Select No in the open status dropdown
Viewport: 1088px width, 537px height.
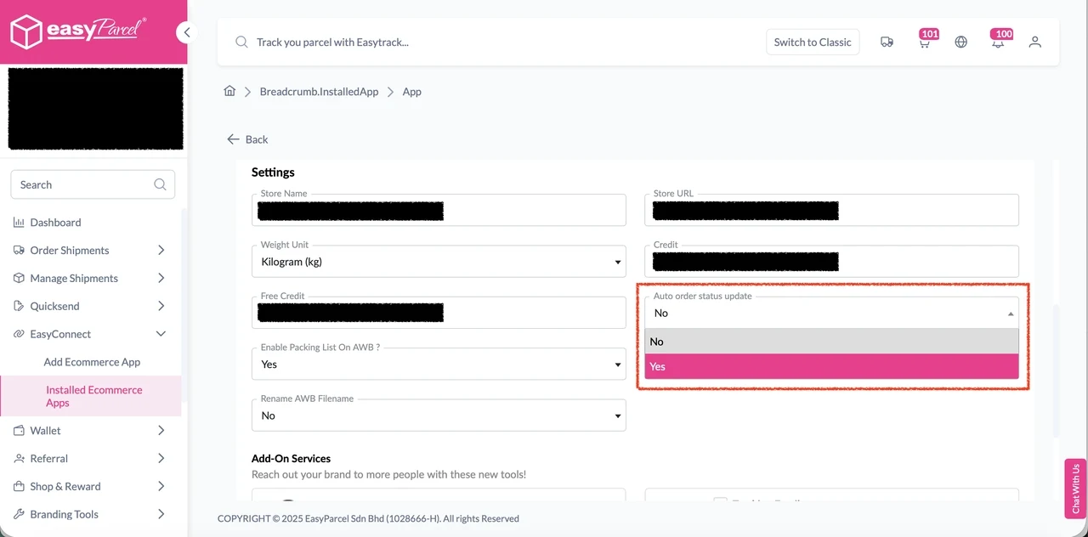[831, 342]
